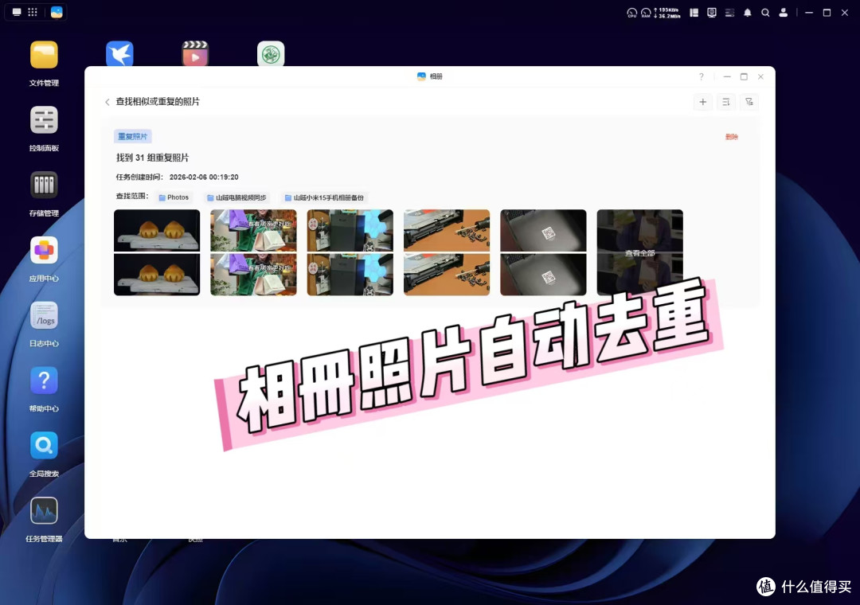Open the task list bars icon in top bar
This screenshot has width=860, height=605.
click(x=729, y=13)
